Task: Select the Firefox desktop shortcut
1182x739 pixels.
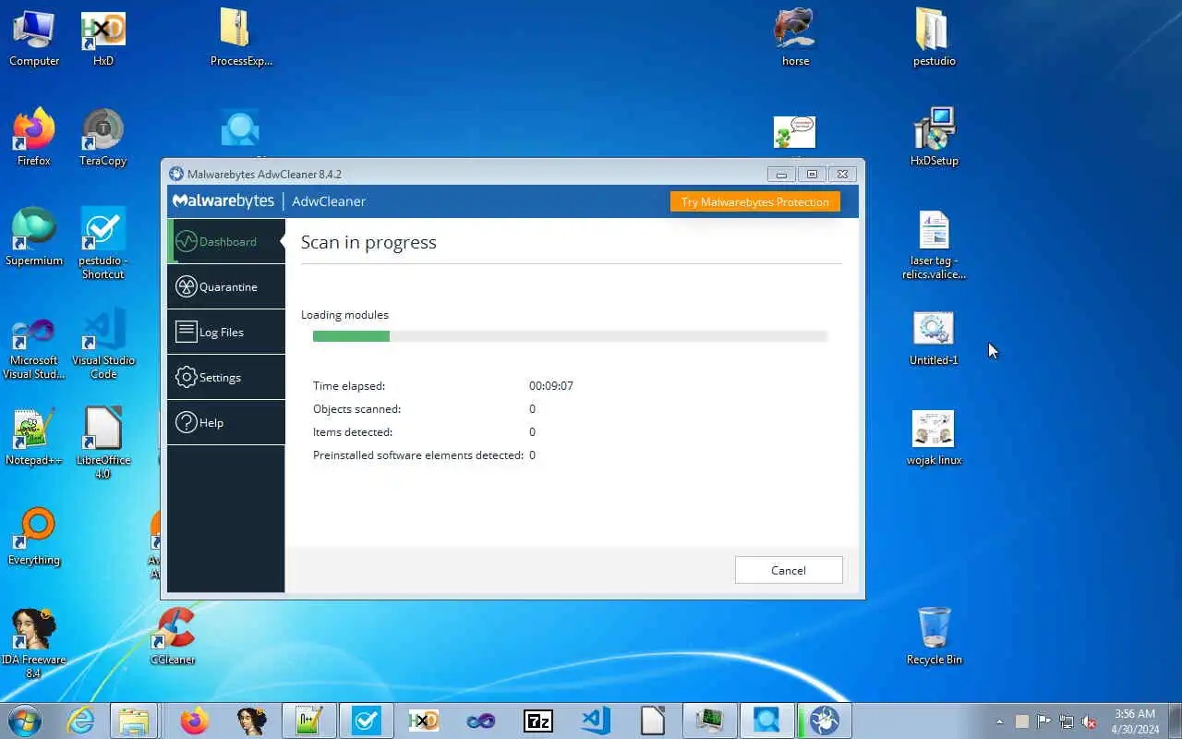Action: tap(34, 138)
